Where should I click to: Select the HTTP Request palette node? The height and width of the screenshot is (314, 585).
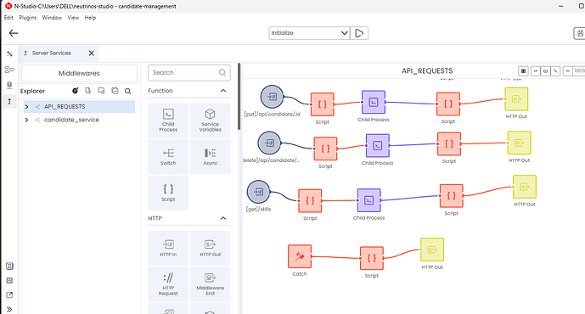click(168, 284)
